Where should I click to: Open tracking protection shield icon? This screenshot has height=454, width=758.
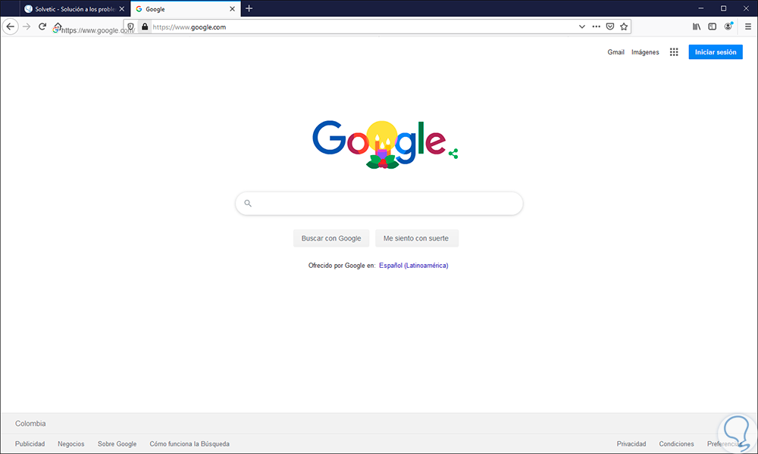(x=130, y=27)
